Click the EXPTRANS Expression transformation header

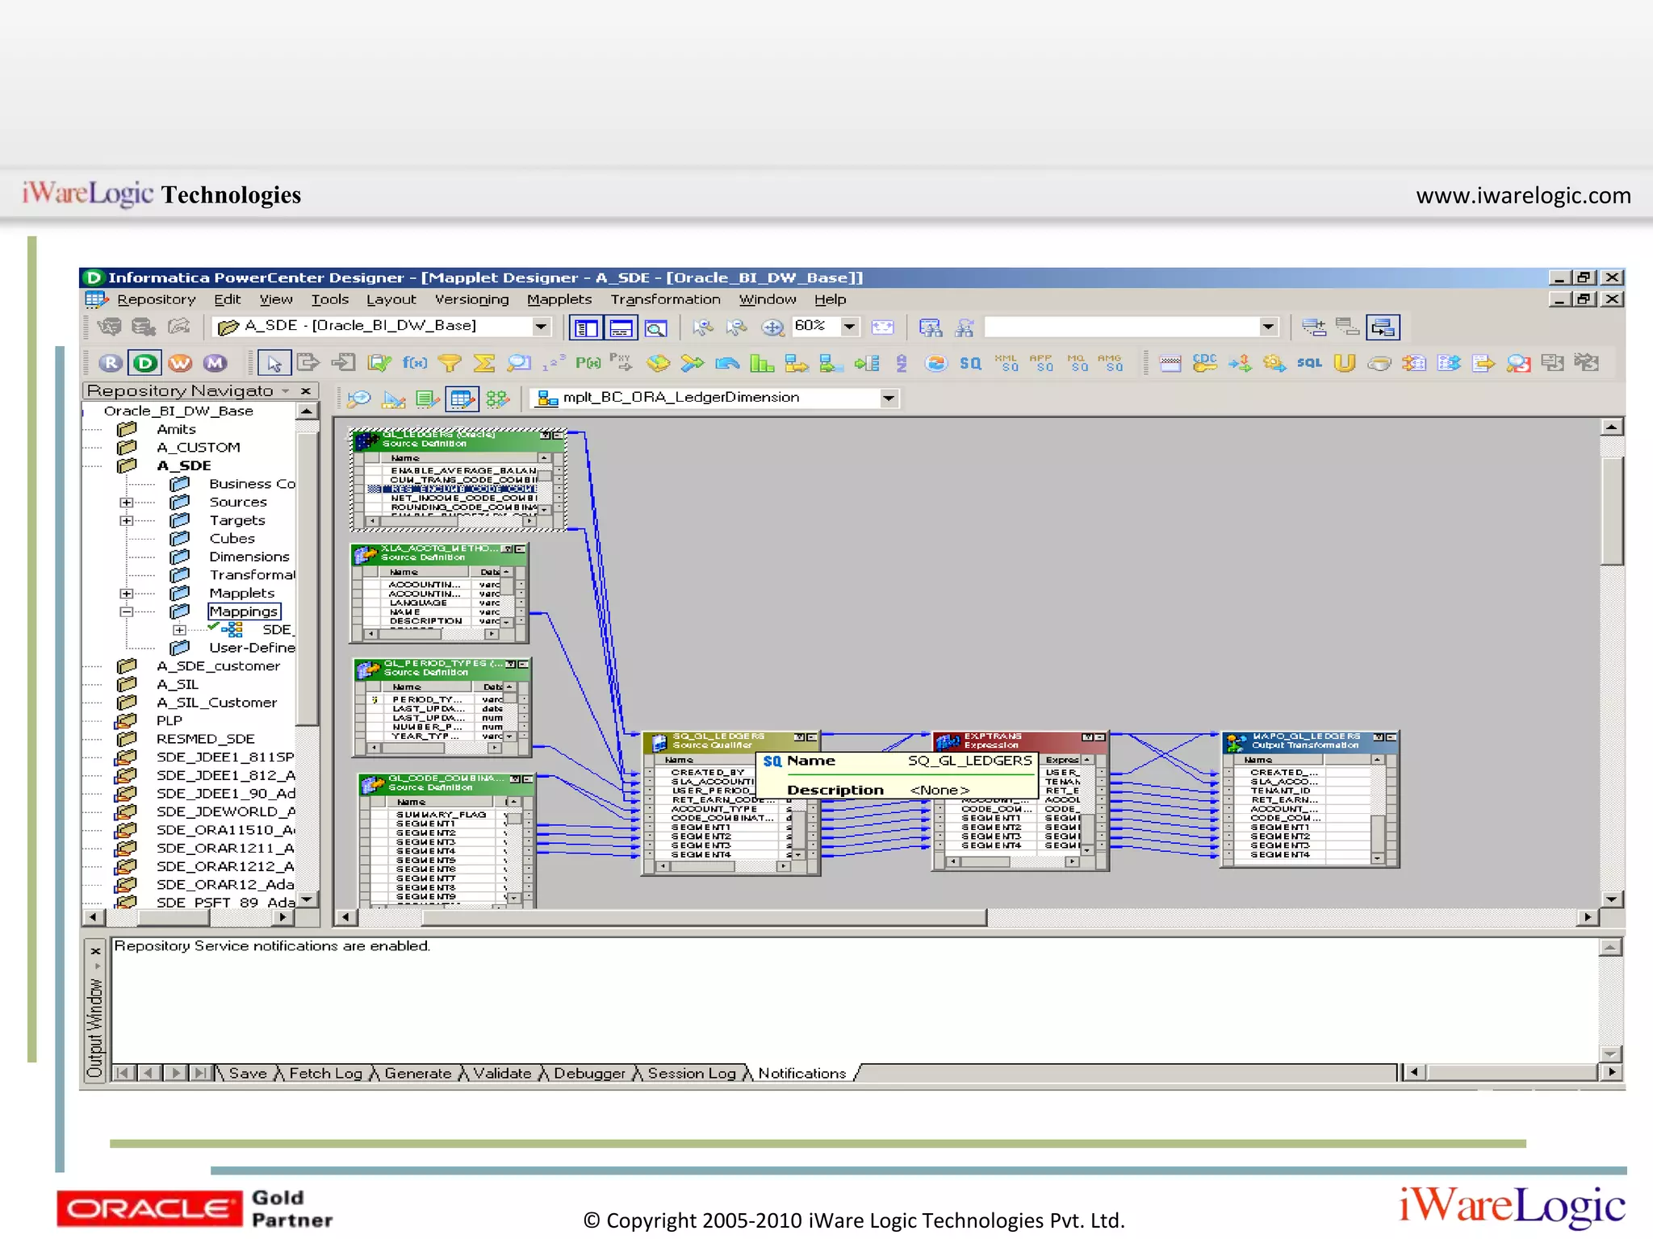click(x=1020, y=740)
